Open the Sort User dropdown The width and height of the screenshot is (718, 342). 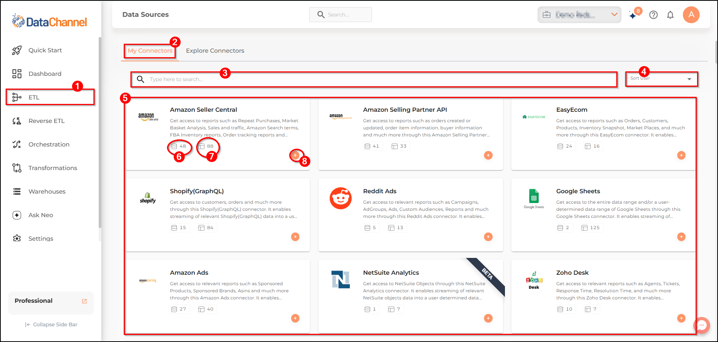(x=662, y=79)
